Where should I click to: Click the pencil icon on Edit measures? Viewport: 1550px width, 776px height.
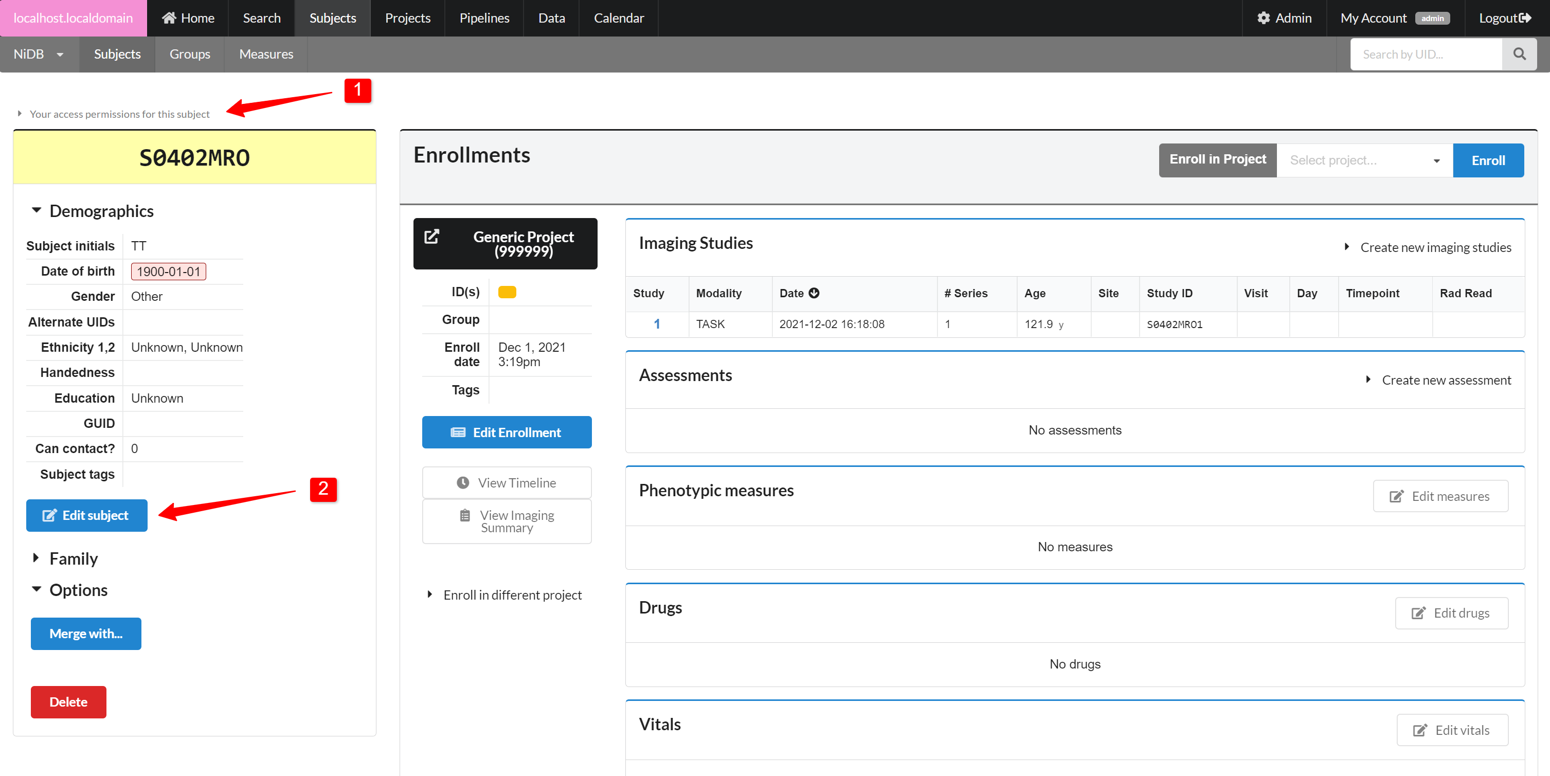click(x=1397, y=496)
